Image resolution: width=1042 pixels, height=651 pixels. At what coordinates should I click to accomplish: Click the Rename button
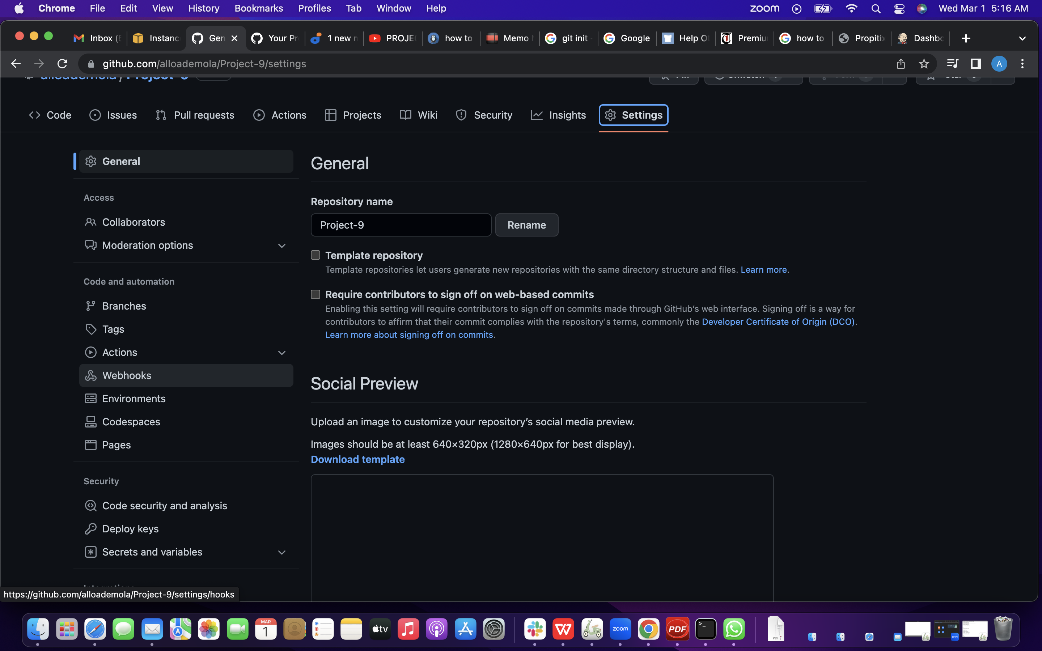(526, 225)
